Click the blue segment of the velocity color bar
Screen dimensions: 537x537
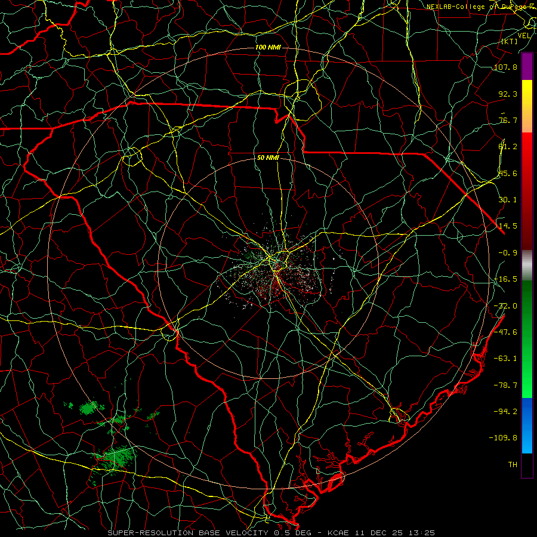pyautogui.click(x=527, y=425)
